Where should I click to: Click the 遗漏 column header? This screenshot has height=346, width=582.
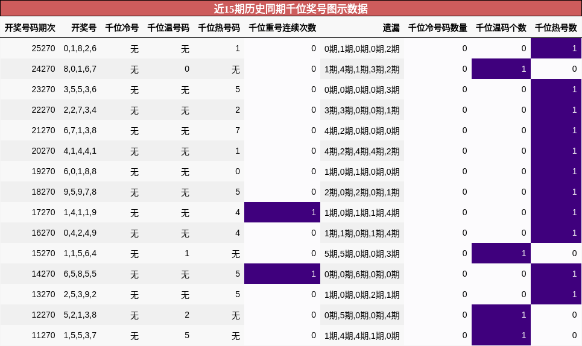click(391, 28)
